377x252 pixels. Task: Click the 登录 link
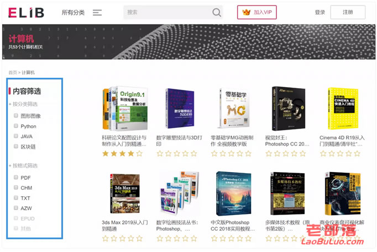pyautogui.click(x=320, y=12)
